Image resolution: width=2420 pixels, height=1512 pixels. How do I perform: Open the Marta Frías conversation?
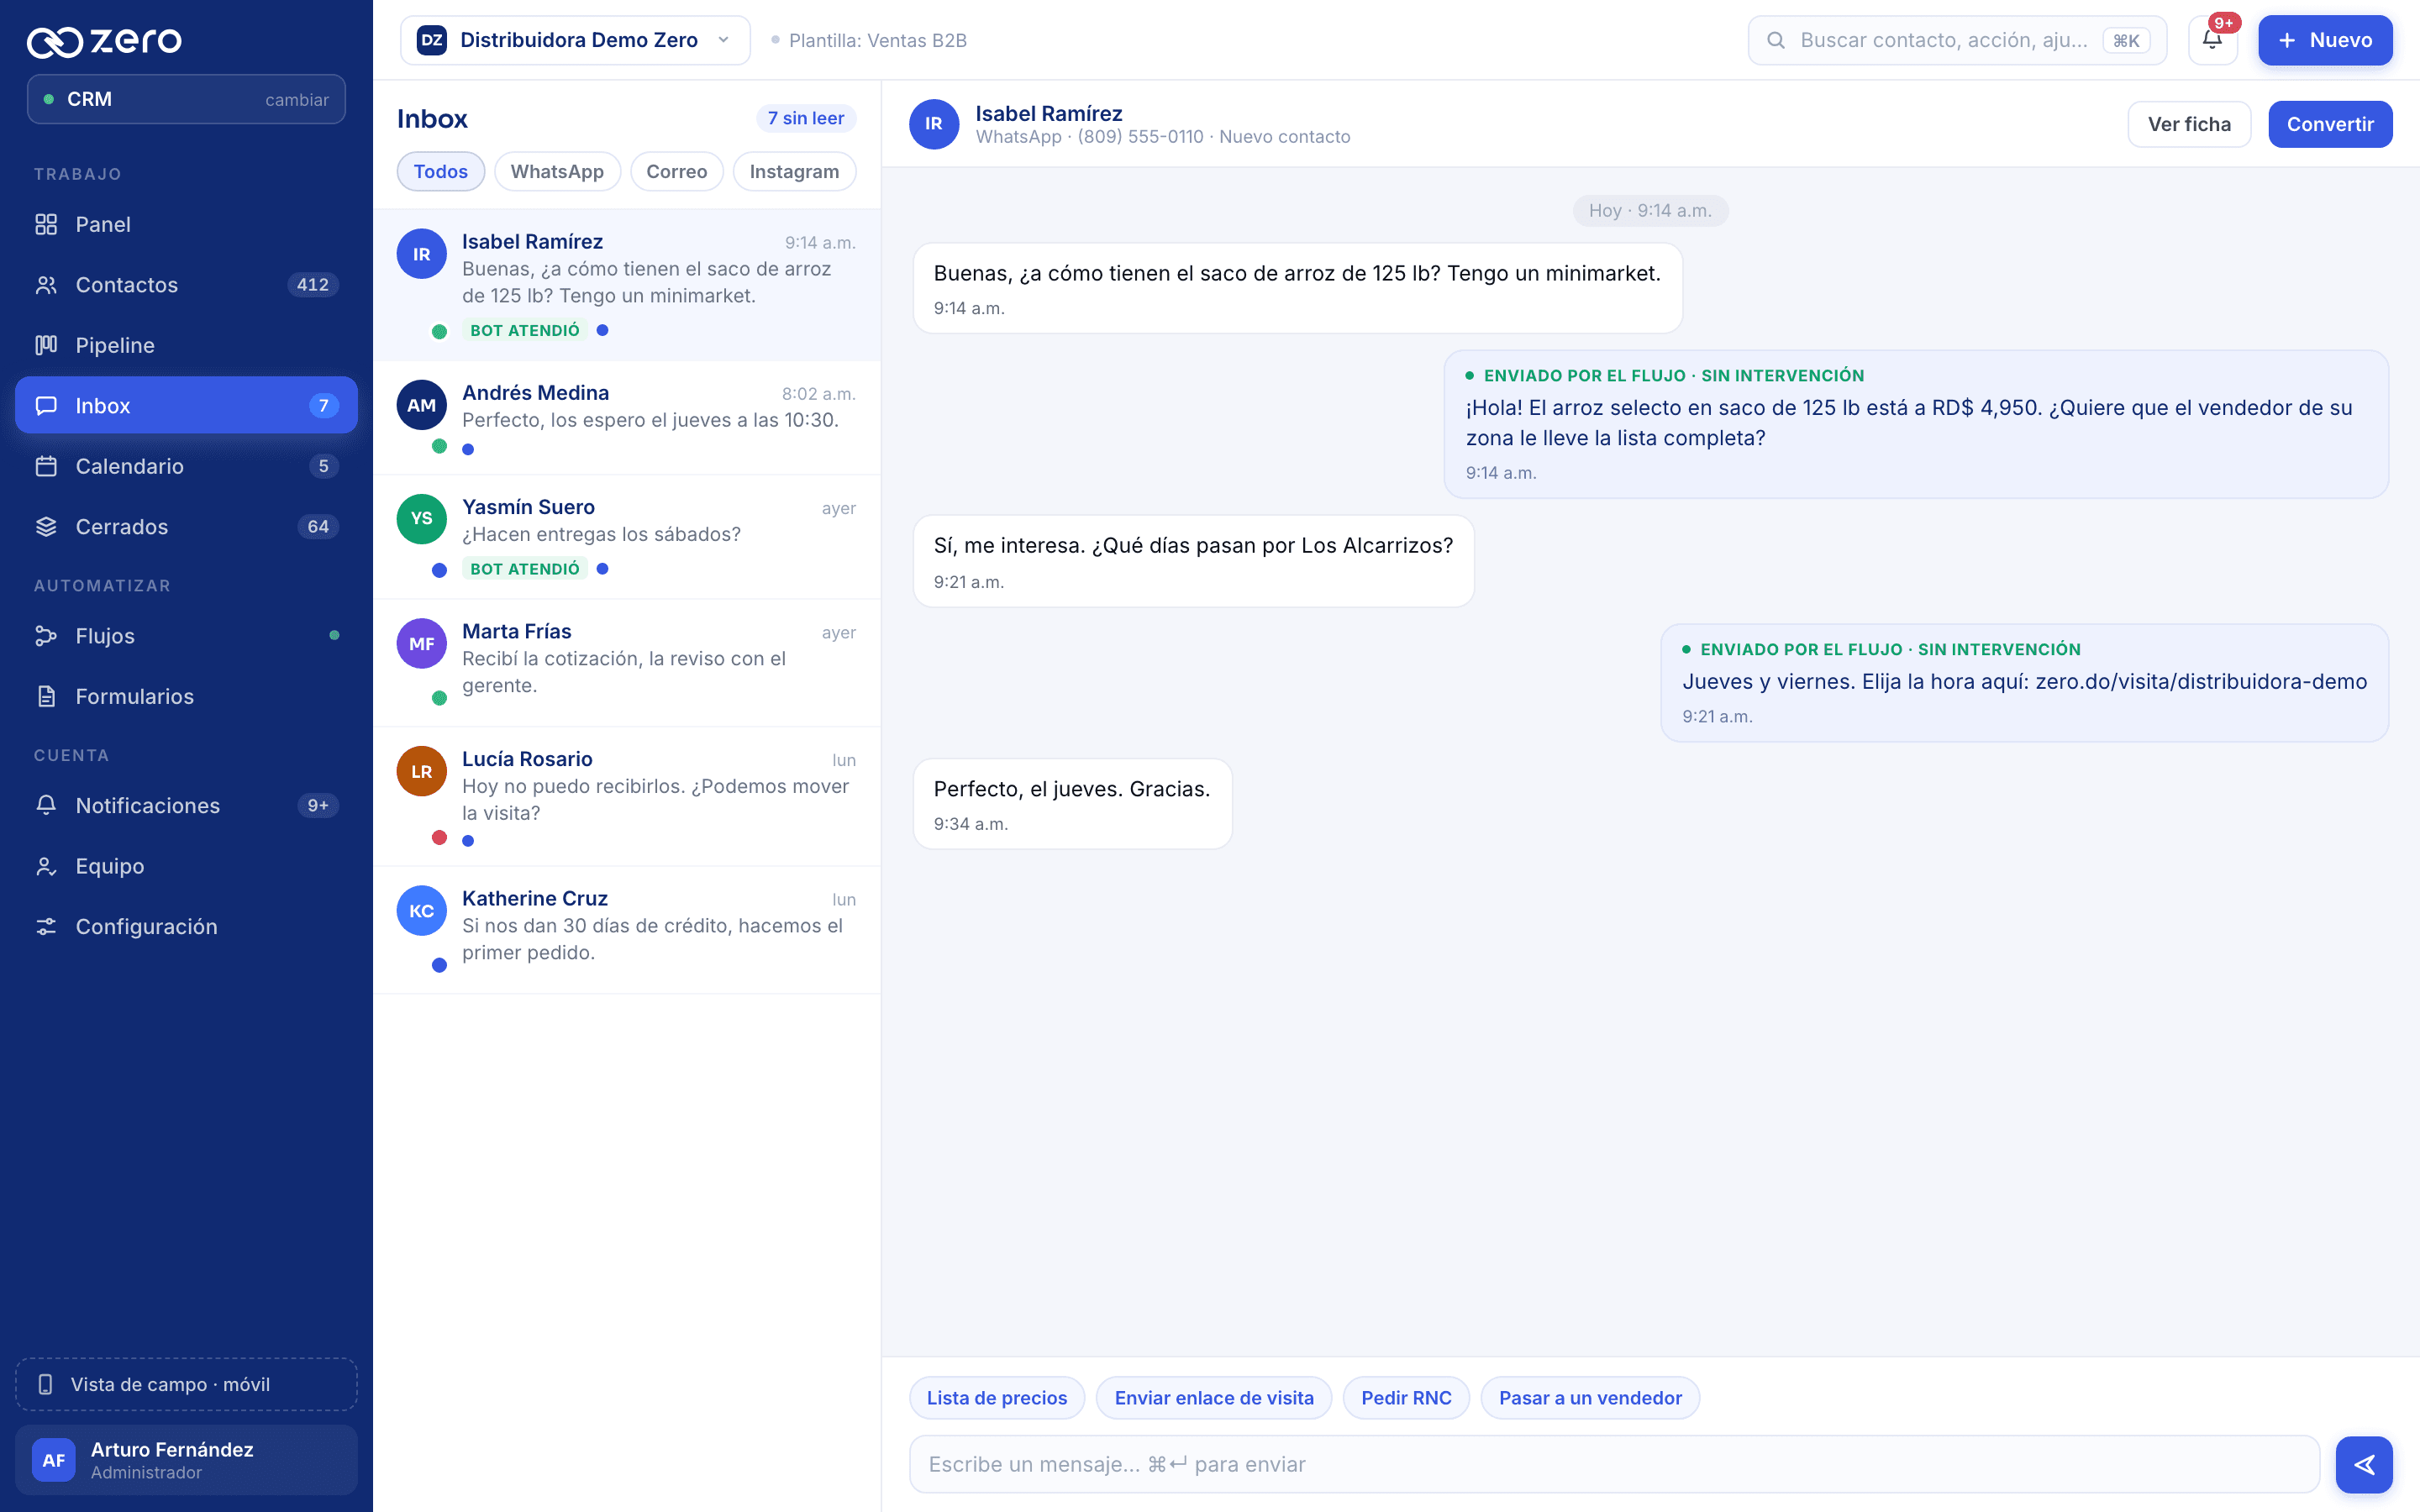627,663
